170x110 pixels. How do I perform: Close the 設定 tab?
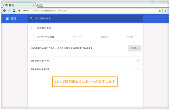click(34, 5)
